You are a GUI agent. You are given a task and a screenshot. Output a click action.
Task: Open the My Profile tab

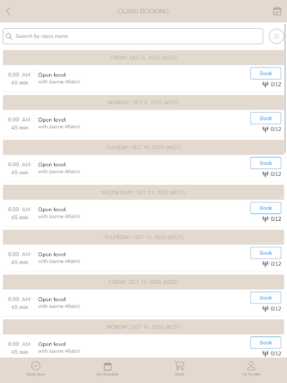[x=251, y=369]
